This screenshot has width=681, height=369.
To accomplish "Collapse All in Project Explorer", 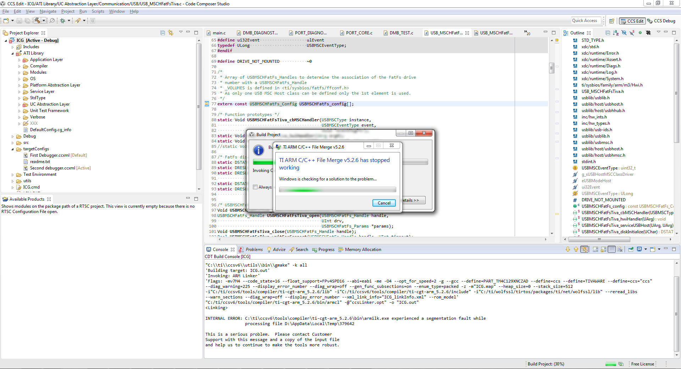I will point(163,33).
